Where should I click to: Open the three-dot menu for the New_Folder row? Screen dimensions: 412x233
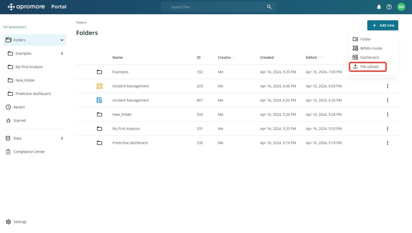(x=388, y=115)
